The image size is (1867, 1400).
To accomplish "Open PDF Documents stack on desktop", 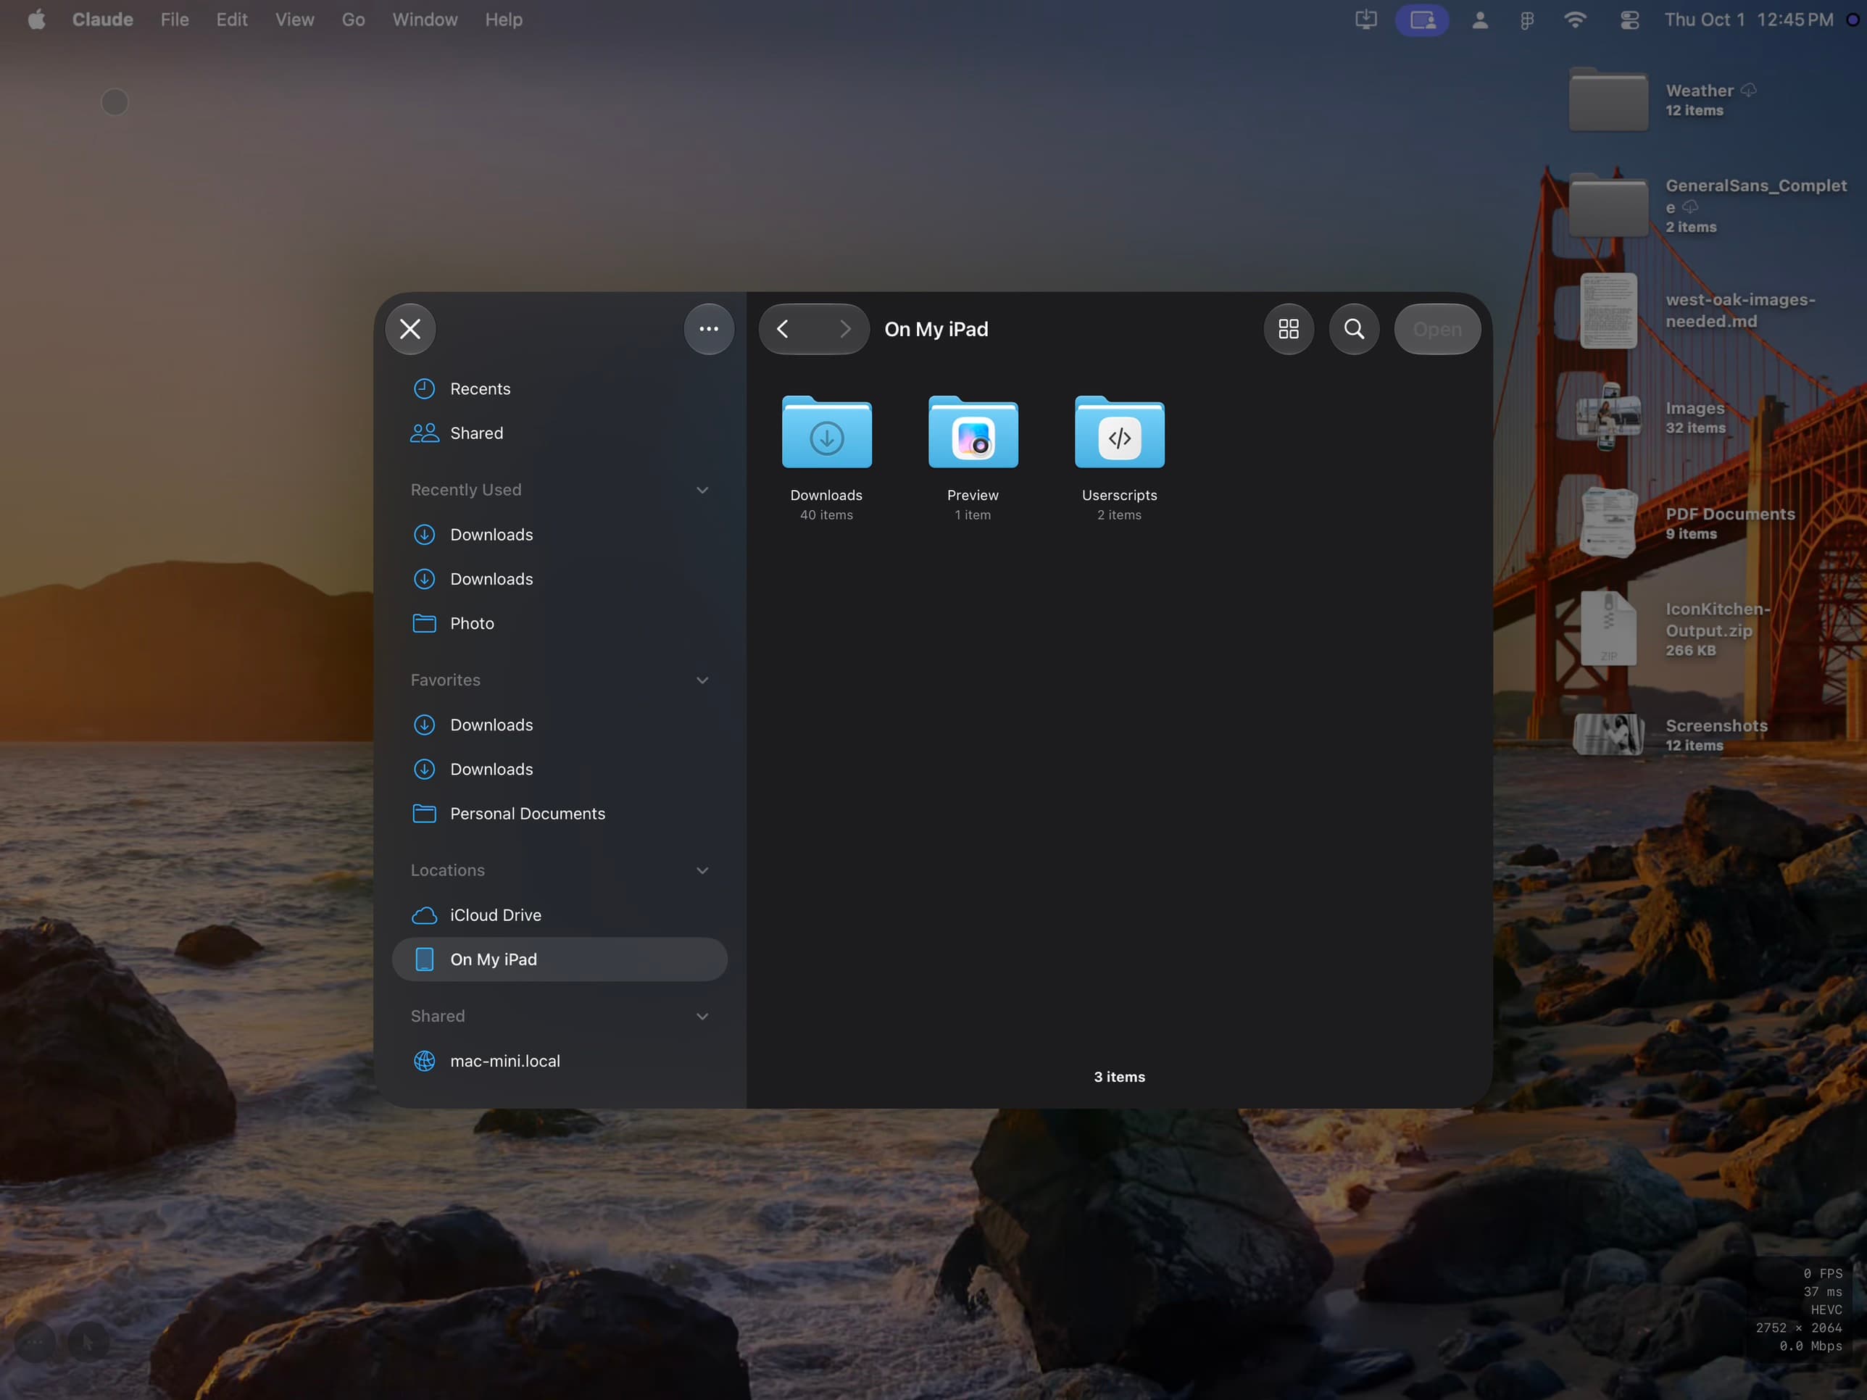I will [x=1608, y=523].
